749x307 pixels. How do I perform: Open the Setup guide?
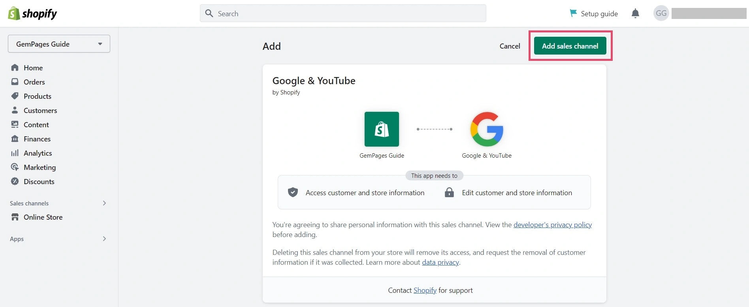594,13
